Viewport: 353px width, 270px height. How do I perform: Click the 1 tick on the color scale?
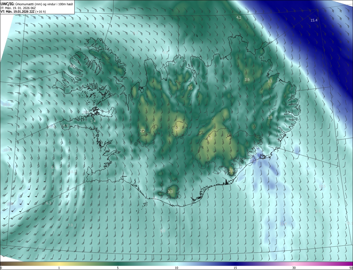(59, 268)
